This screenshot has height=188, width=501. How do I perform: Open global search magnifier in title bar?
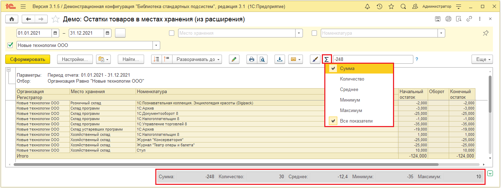pos(403,7)
